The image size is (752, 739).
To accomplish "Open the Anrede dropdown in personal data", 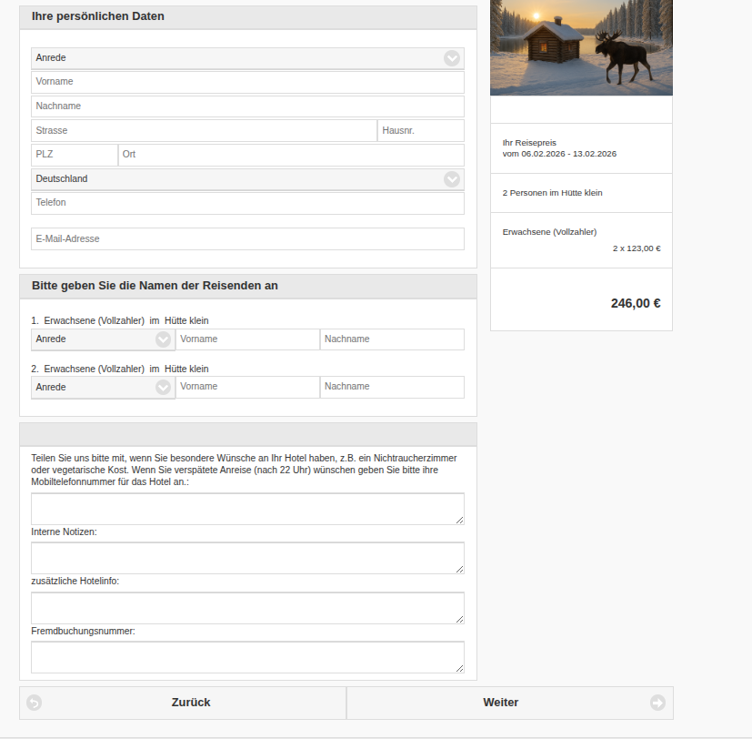I will [247, 58].
